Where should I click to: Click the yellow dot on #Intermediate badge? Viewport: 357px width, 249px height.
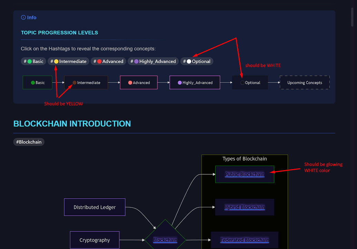click(57, 61)
